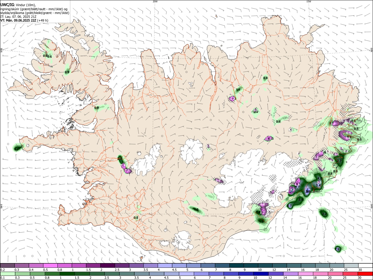Click the 6.7 precipitation value on the southeast coast
The width and height of the screenshot is (373, 280).
click(x=289, y=206)
